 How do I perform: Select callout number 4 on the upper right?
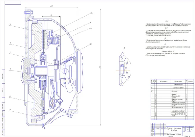point(91,22)
